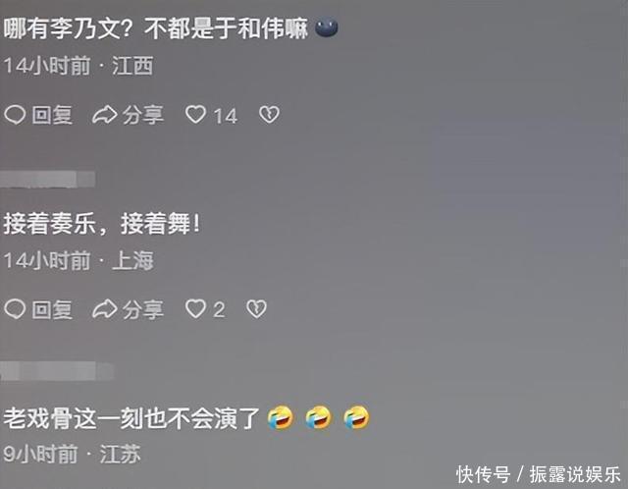Like the 上海 comment with 2 likes
The image size is (628, 489).
click(x=195, y=309)
